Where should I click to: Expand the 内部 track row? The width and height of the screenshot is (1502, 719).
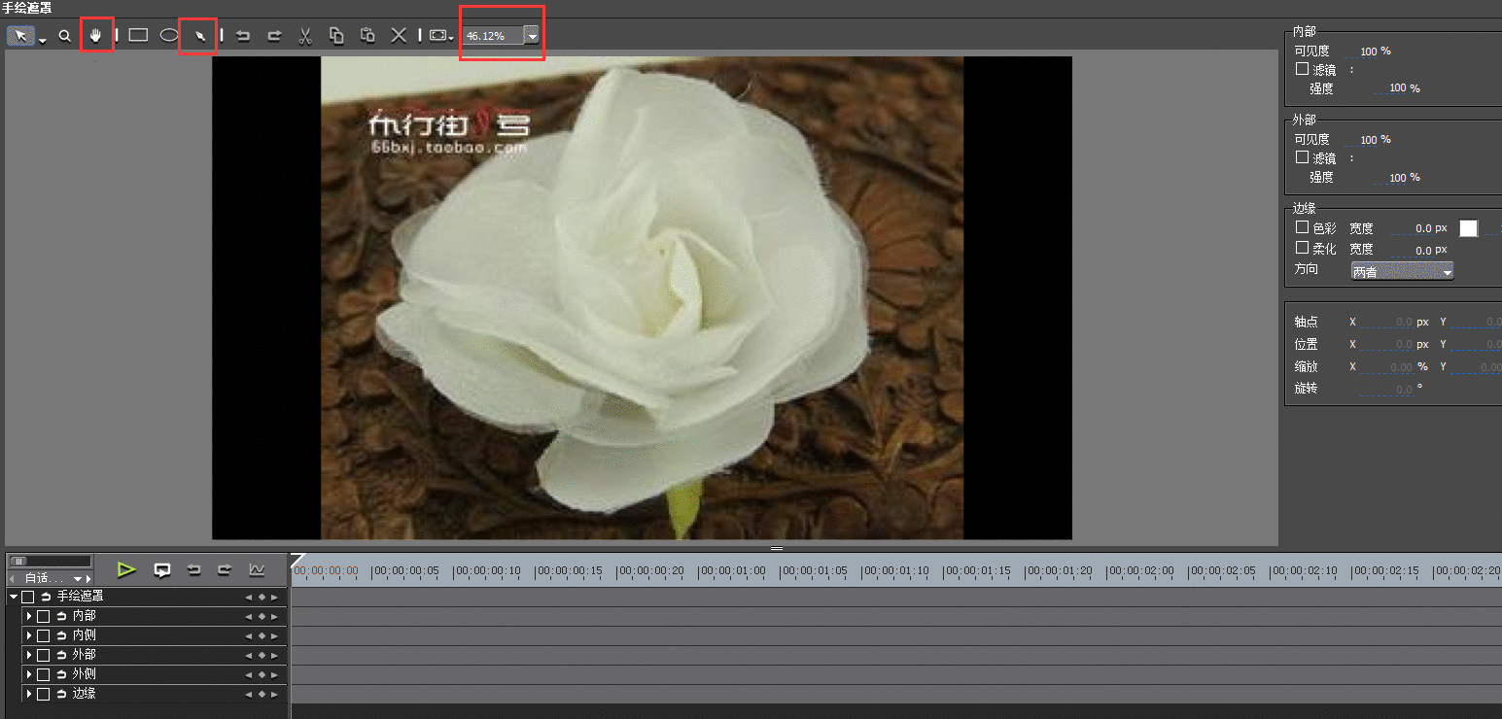pos(29,616)
